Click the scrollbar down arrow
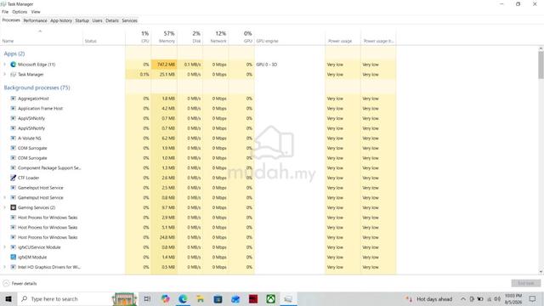 tap(541, 272)
